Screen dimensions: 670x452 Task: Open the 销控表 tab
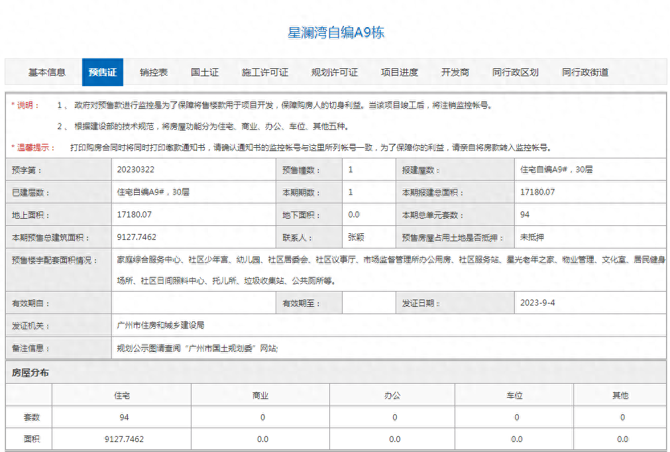point(154,72)
